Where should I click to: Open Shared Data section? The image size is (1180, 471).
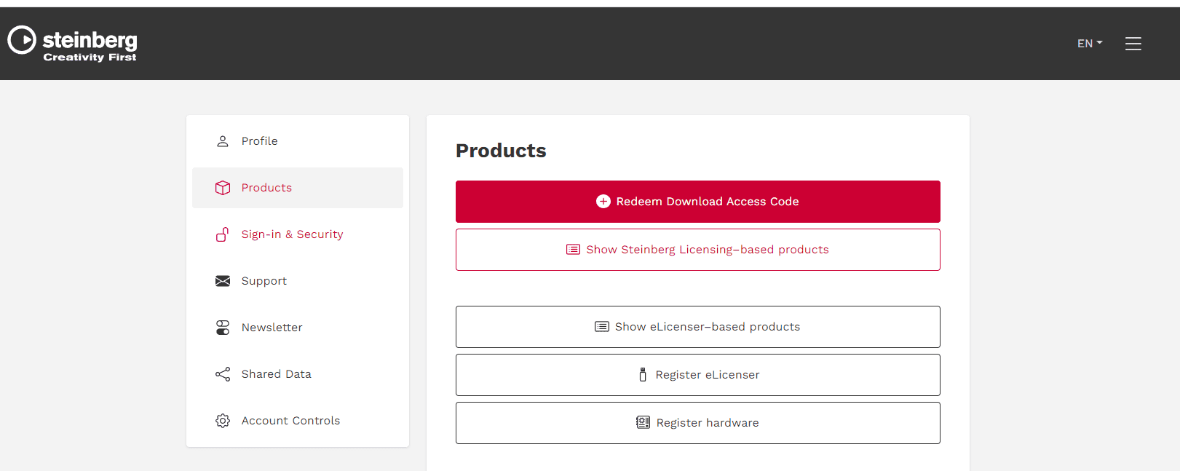298,374
